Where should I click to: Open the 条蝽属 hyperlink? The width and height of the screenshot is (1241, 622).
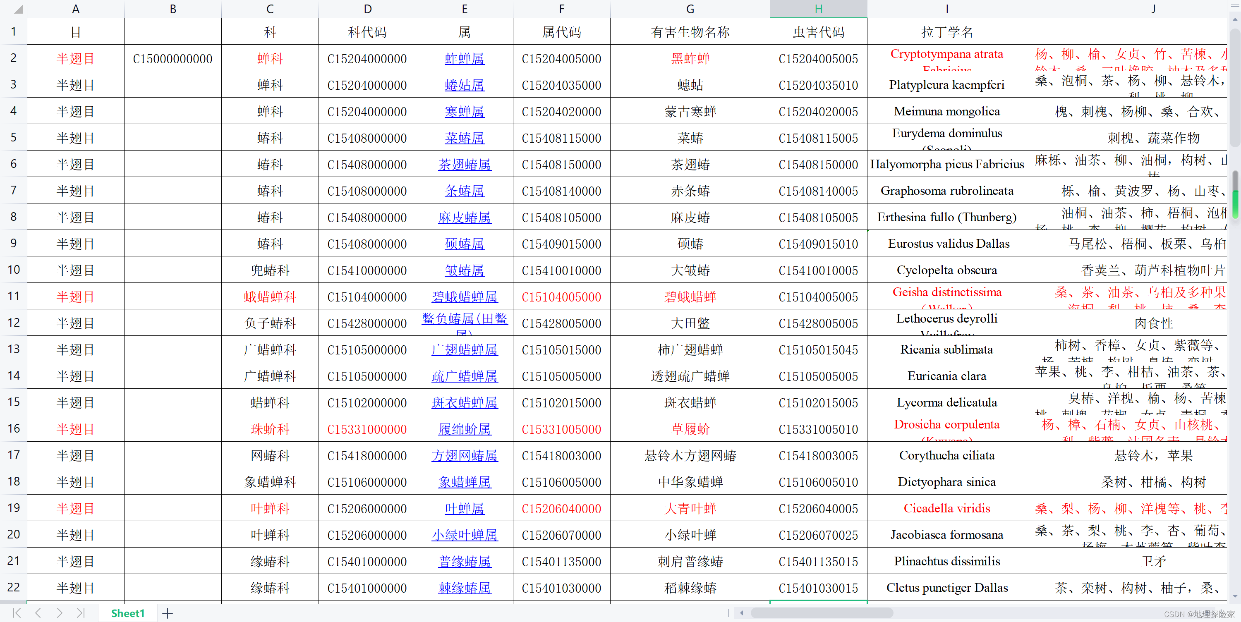click(x=465, y=191)
